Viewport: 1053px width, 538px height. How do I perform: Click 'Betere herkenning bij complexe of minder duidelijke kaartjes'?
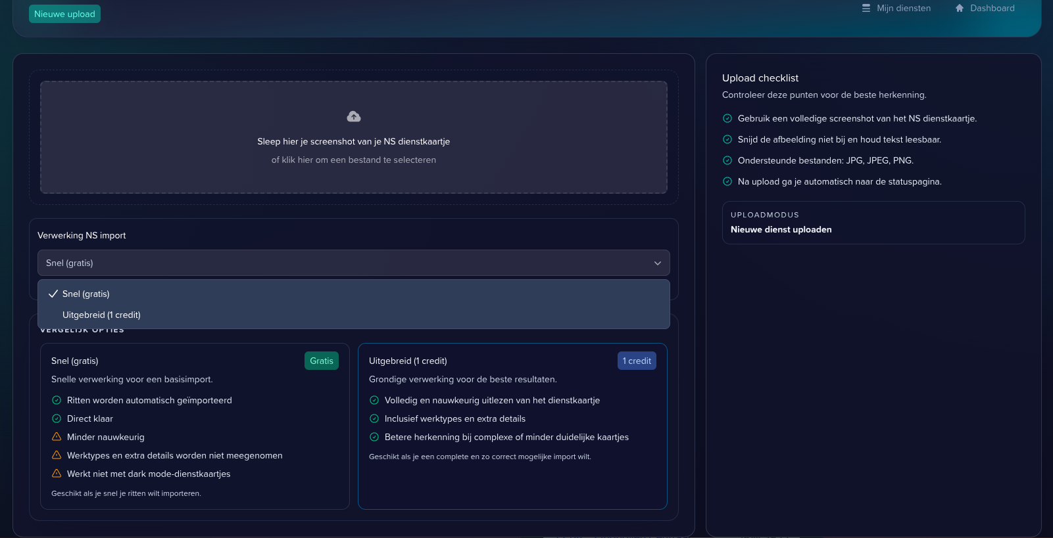(x=507, y=437)
